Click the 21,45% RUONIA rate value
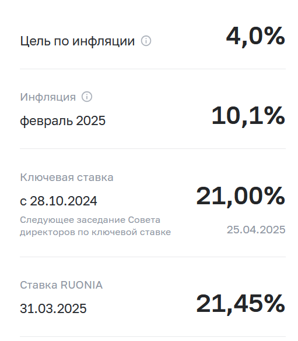The image size is (298, 341). pyautogui.click(x=241, y=304)
